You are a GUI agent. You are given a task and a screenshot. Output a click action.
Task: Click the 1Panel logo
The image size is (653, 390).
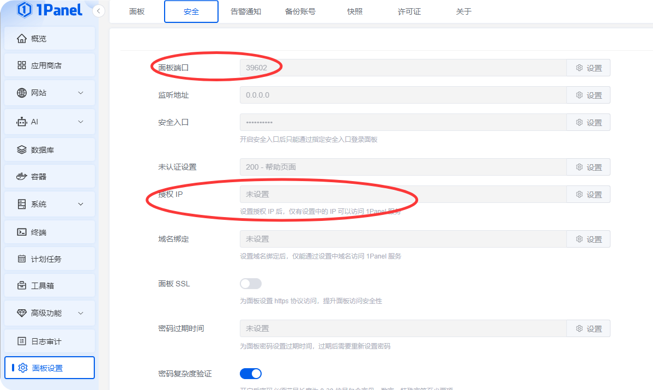50,10
